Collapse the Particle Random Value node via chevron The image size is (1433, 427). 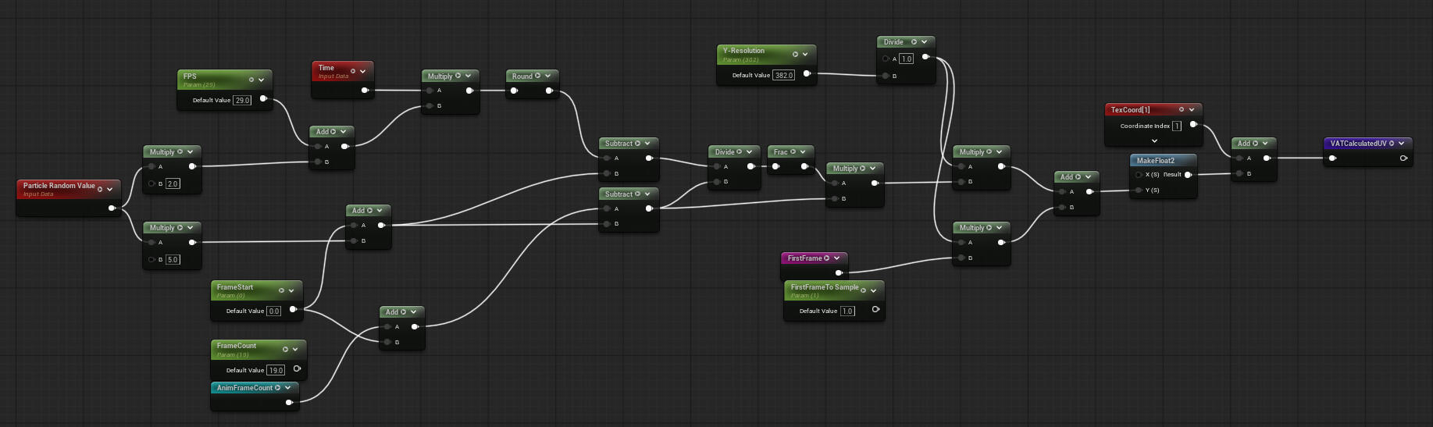(x=110, y=189)
